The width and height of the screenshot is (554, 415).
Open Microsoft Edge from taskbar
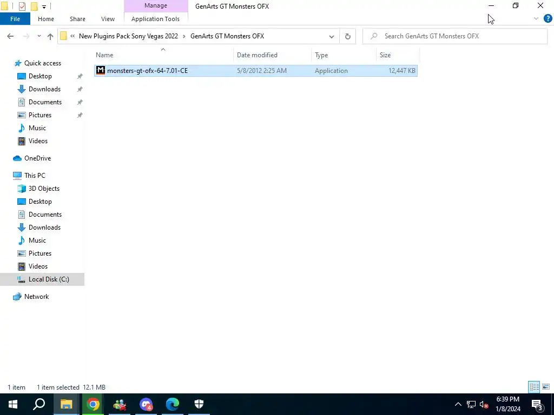(173, 404)
